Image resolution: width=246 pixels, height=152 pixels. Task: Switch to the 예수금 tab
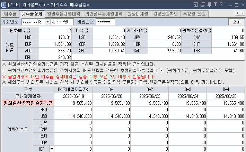[10, 14]
